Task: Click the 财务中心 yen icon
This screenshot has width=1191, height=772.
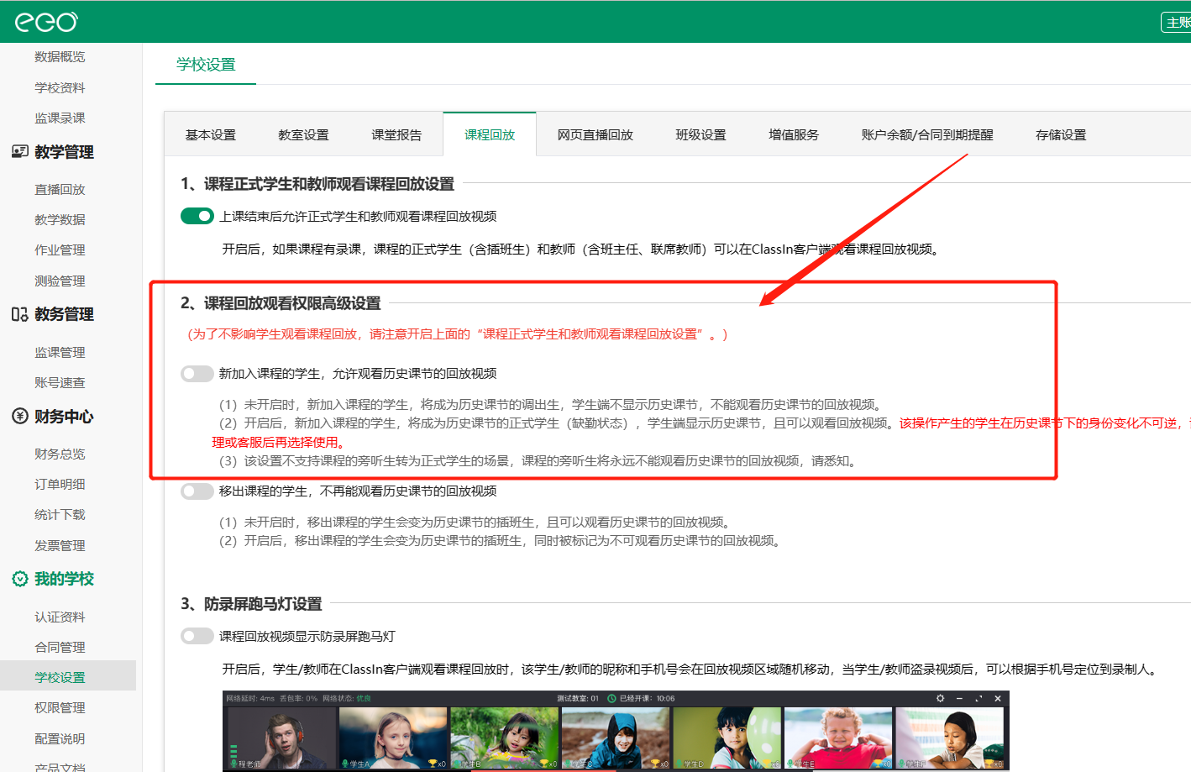Action: pos(20,416)
